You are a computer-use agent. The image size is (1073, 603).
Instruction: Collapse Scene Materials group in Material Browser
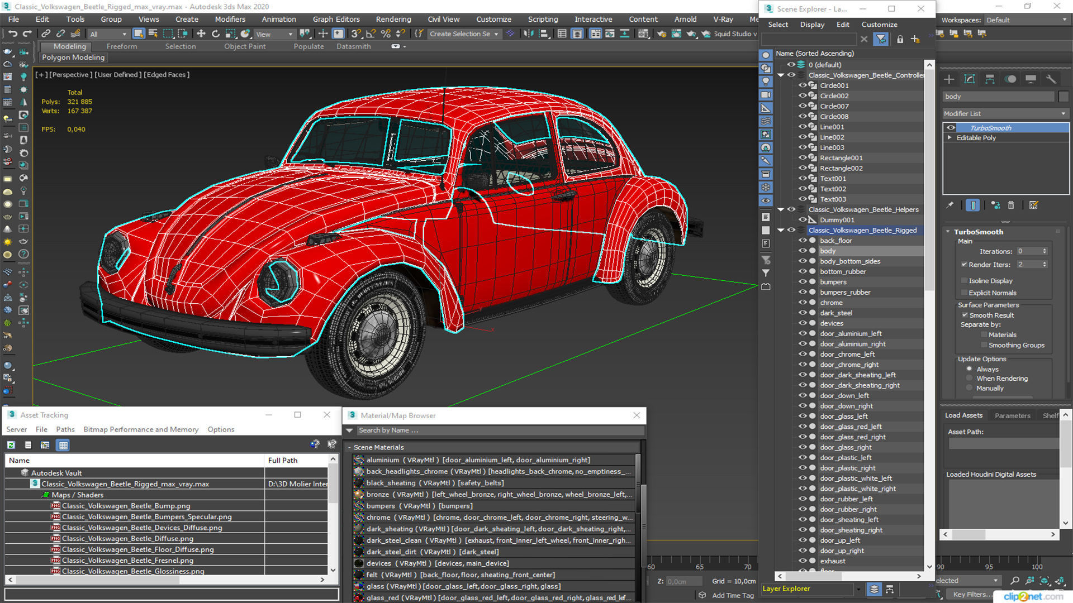350,447
